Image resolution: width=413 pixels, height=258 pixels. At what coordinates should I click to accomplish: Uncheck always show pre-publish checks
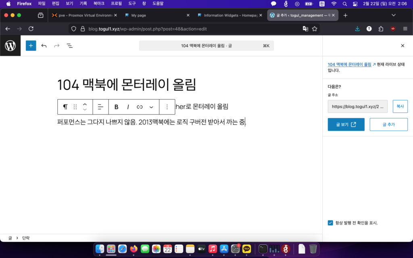coord(330,223)
